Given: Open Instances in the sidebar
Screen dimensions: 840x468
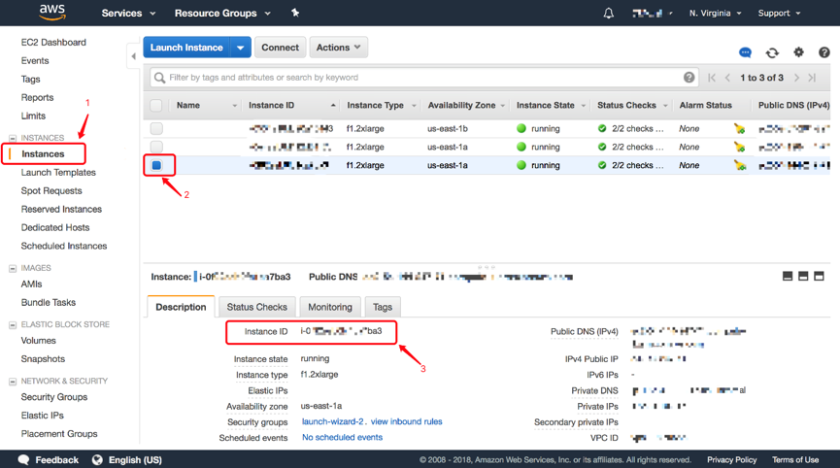Looking at the screenshot, I should point(43,153).
